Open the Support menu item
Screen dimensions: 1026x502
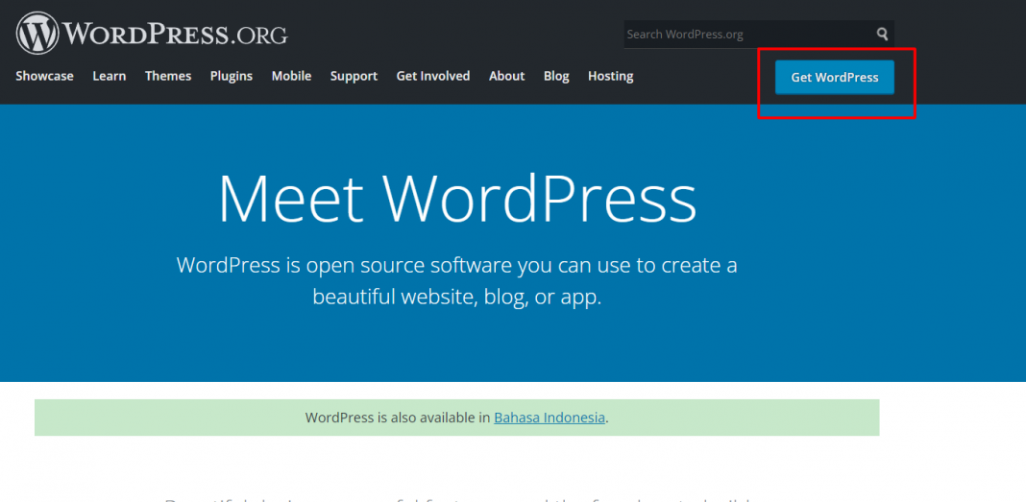pos(354,76)
